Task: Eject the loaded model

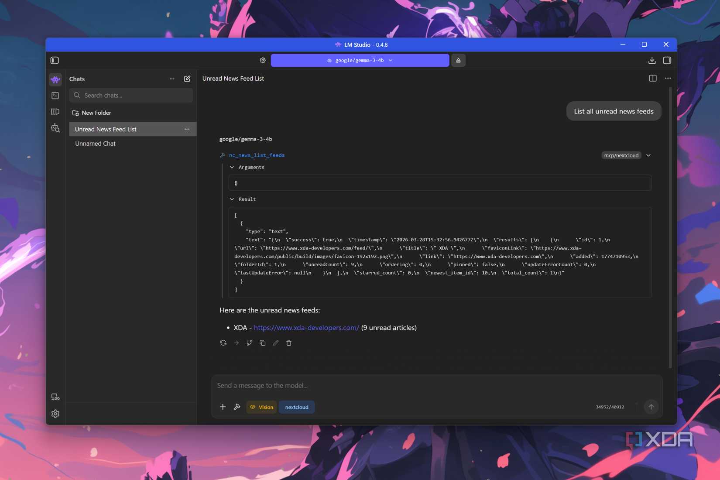Action: point(458,60)
